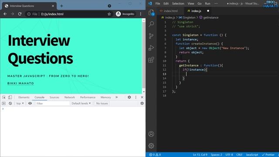Open the Run menu
The height and width of the screenshot is (157, 279).
click(208, 3)
